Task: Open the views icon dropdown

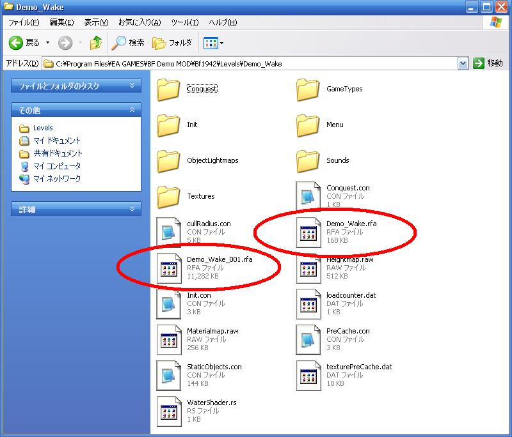Action: 213,43
